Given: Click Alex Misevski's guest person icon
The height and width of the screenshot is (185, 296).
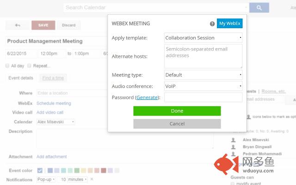Looking at the screenshot, I should pyautogui.click(x=233, y=140).
